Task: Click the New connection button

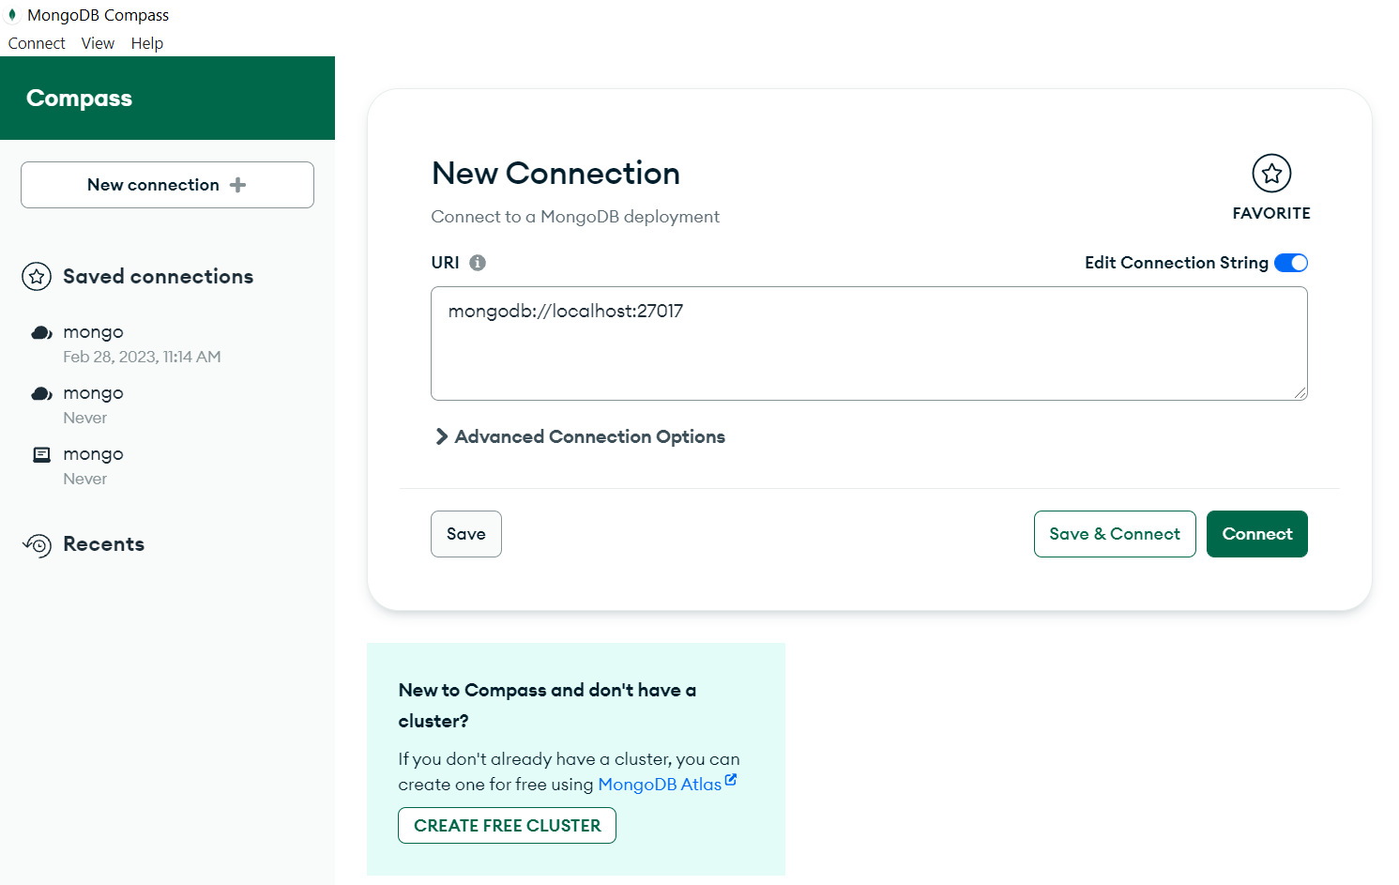Action: pos(167,185)
